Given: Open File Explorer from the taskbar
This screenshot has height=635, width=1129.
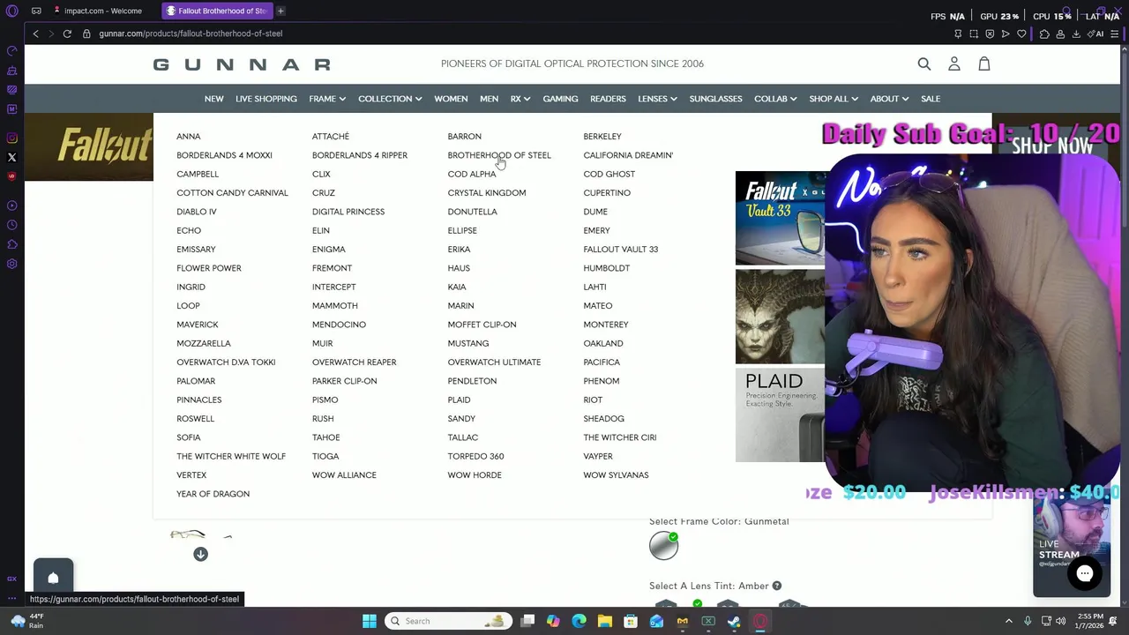Looking at the screenshot, I should (605, 621).
